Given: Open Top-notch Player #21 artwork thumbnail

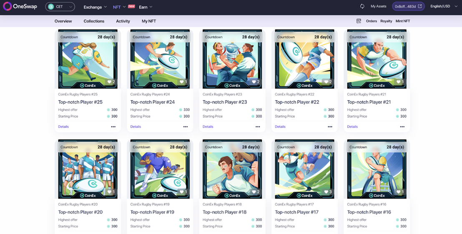Looking at the screenshot, I should pyautogui.click(x=377, y=59).
